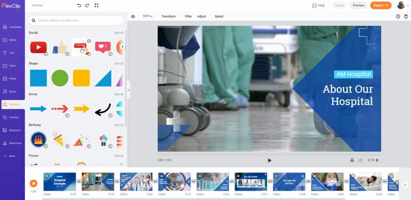
Task: Add the black curved arrow element
Action: [x=103, y=110]
